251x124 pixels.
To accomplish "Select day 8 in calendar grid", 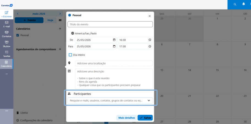I will [217, 44].
